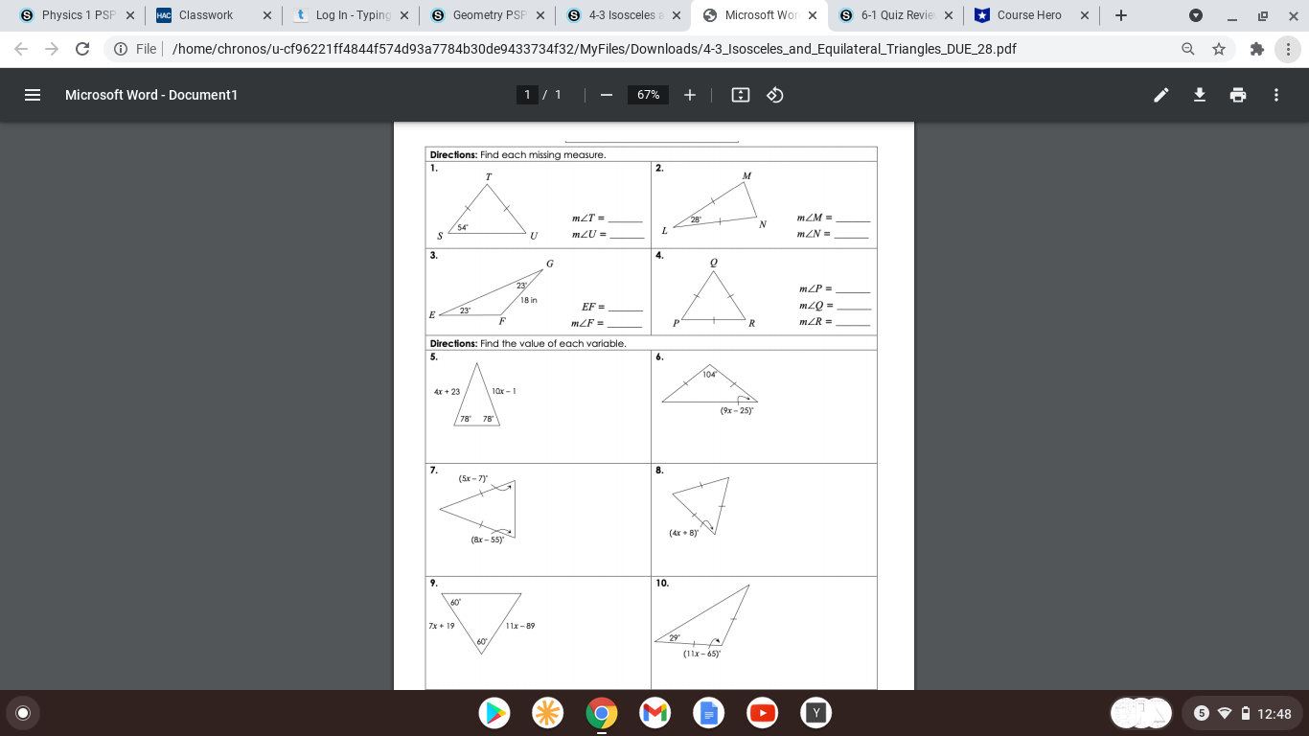Open a new browser tab
Viewport: 1309px width, 736px height.
(1120, 15)
